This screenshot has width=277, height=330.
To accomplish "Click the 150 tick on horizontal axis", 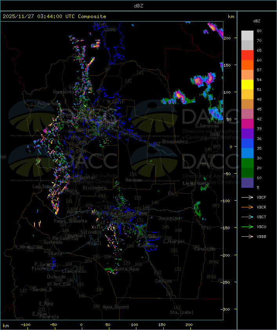I will coord(162,325).
